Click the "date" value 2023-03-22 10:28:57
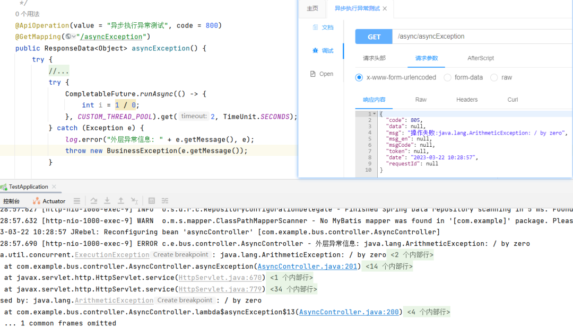 click(x=444, y=157)
